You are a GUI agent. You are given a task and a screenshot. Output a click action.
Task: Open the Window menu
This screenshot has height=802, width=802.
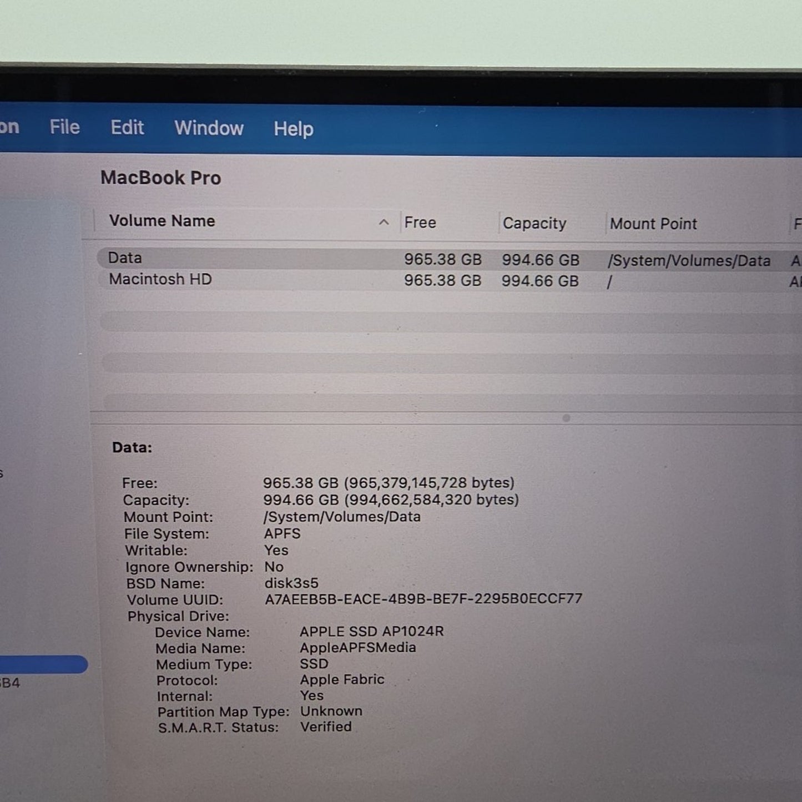pos(208,128)
